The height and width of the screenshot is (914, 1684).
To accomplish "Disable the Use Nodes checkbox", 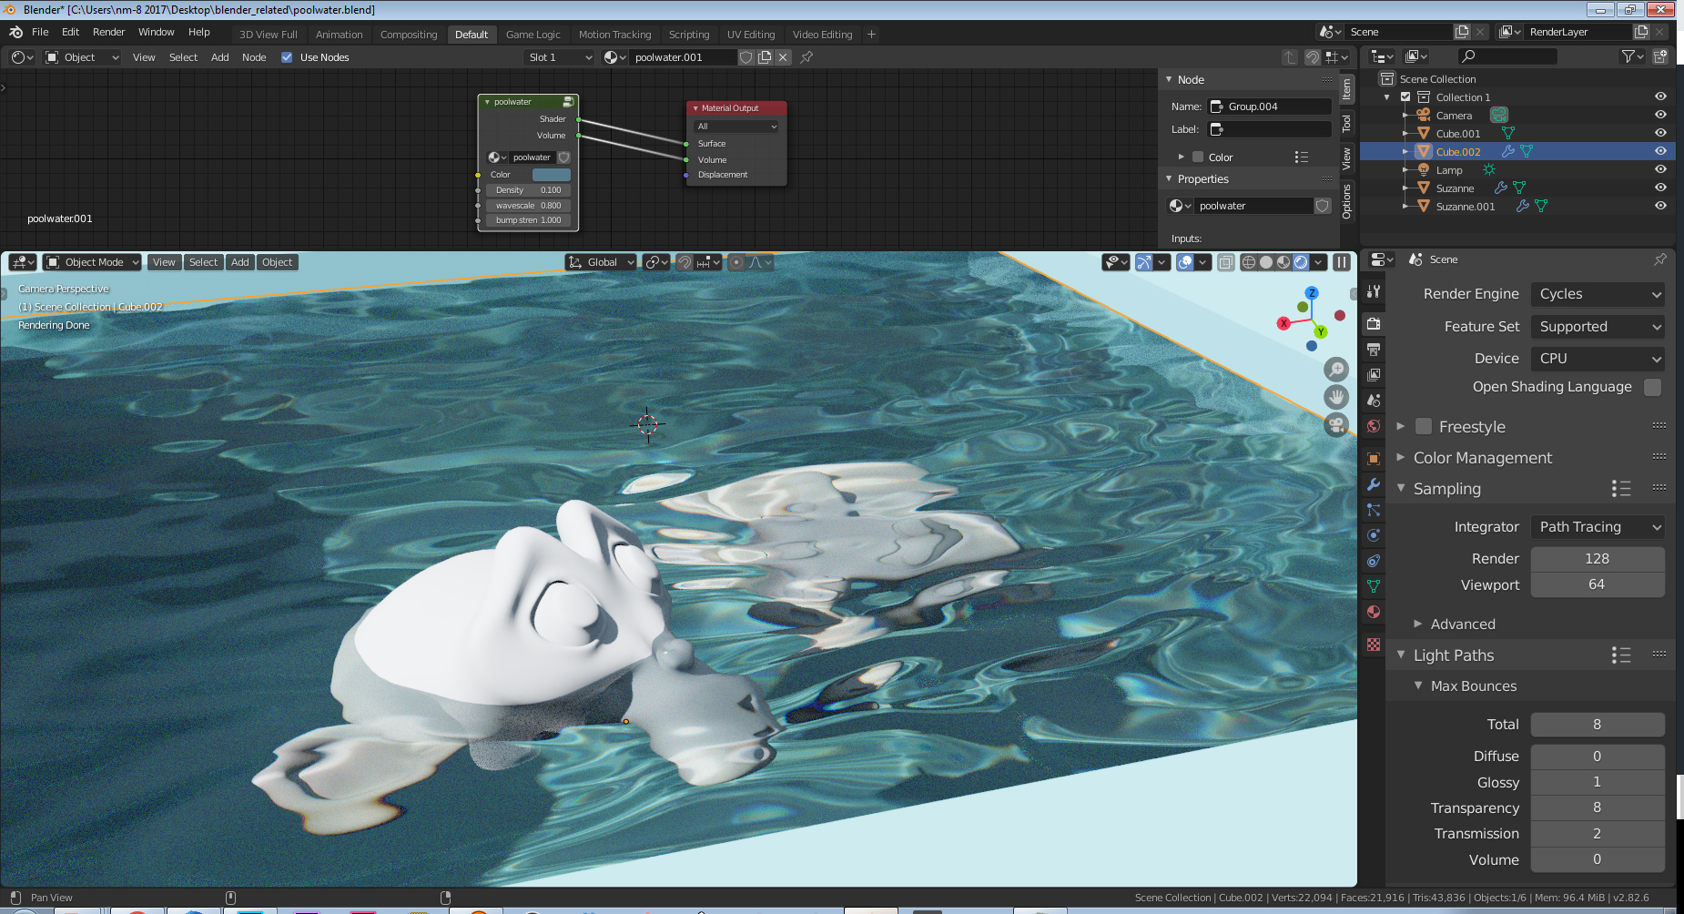I will click(x=287, y=56).
